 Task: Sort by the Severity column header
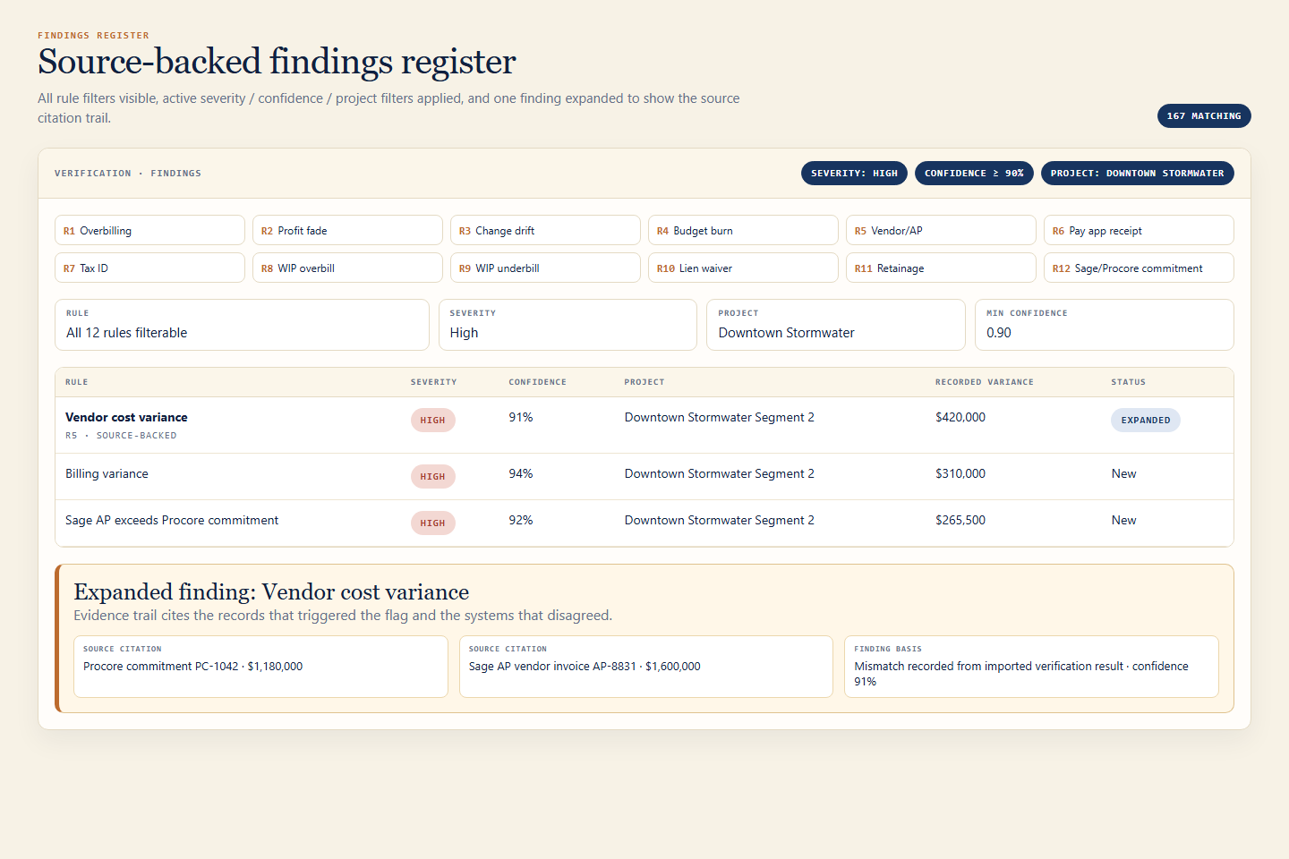(x=434, y=382)
